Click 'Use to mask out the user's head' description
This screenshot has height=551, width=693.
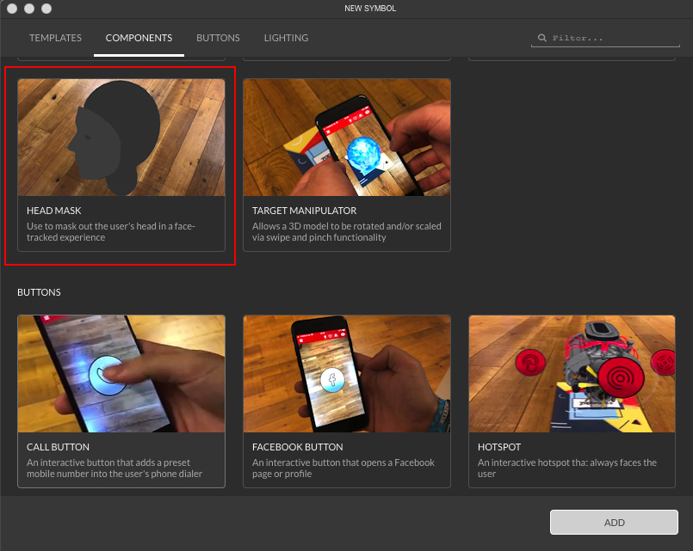click(111, 231)
